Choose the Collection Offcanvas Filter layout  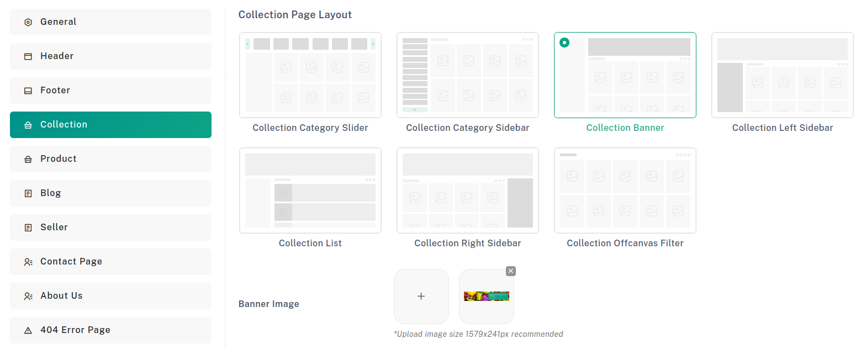pos(625,191)
